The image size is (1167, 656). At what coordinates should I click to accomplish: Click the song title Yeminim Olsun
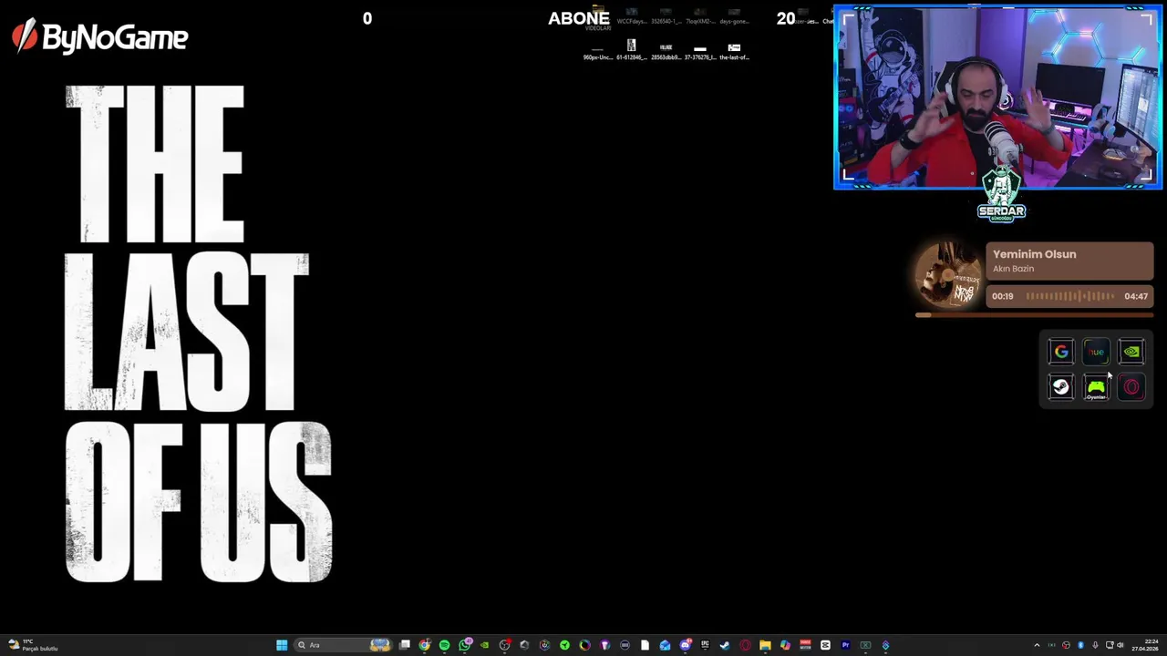[1034, 254]
